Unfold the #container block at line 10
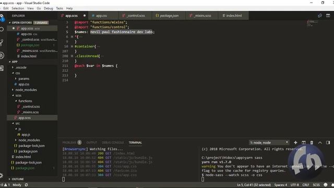The image size is (334, 188). pos(72,46)
